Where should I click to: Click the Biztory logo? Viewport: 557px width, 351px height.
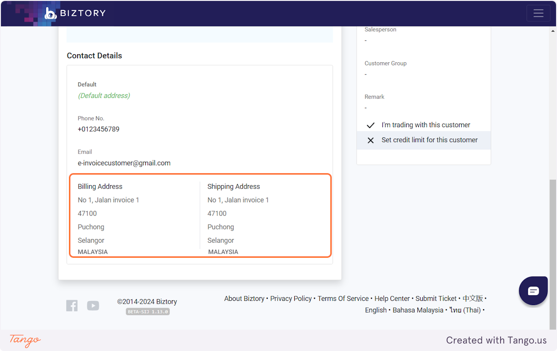point(75,13)
